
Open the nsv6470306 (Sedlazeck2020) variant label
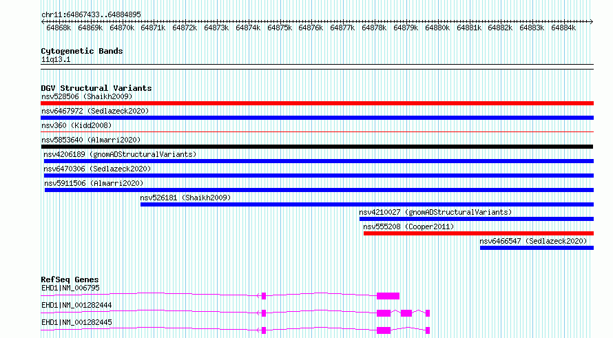(x=97, y=169)
